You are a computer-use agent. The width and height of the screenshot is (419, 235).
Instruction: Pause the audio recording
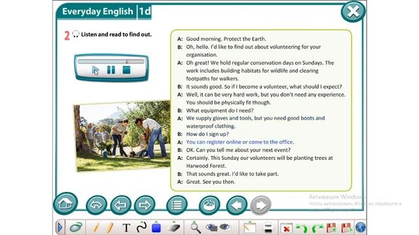pos(111,70)
